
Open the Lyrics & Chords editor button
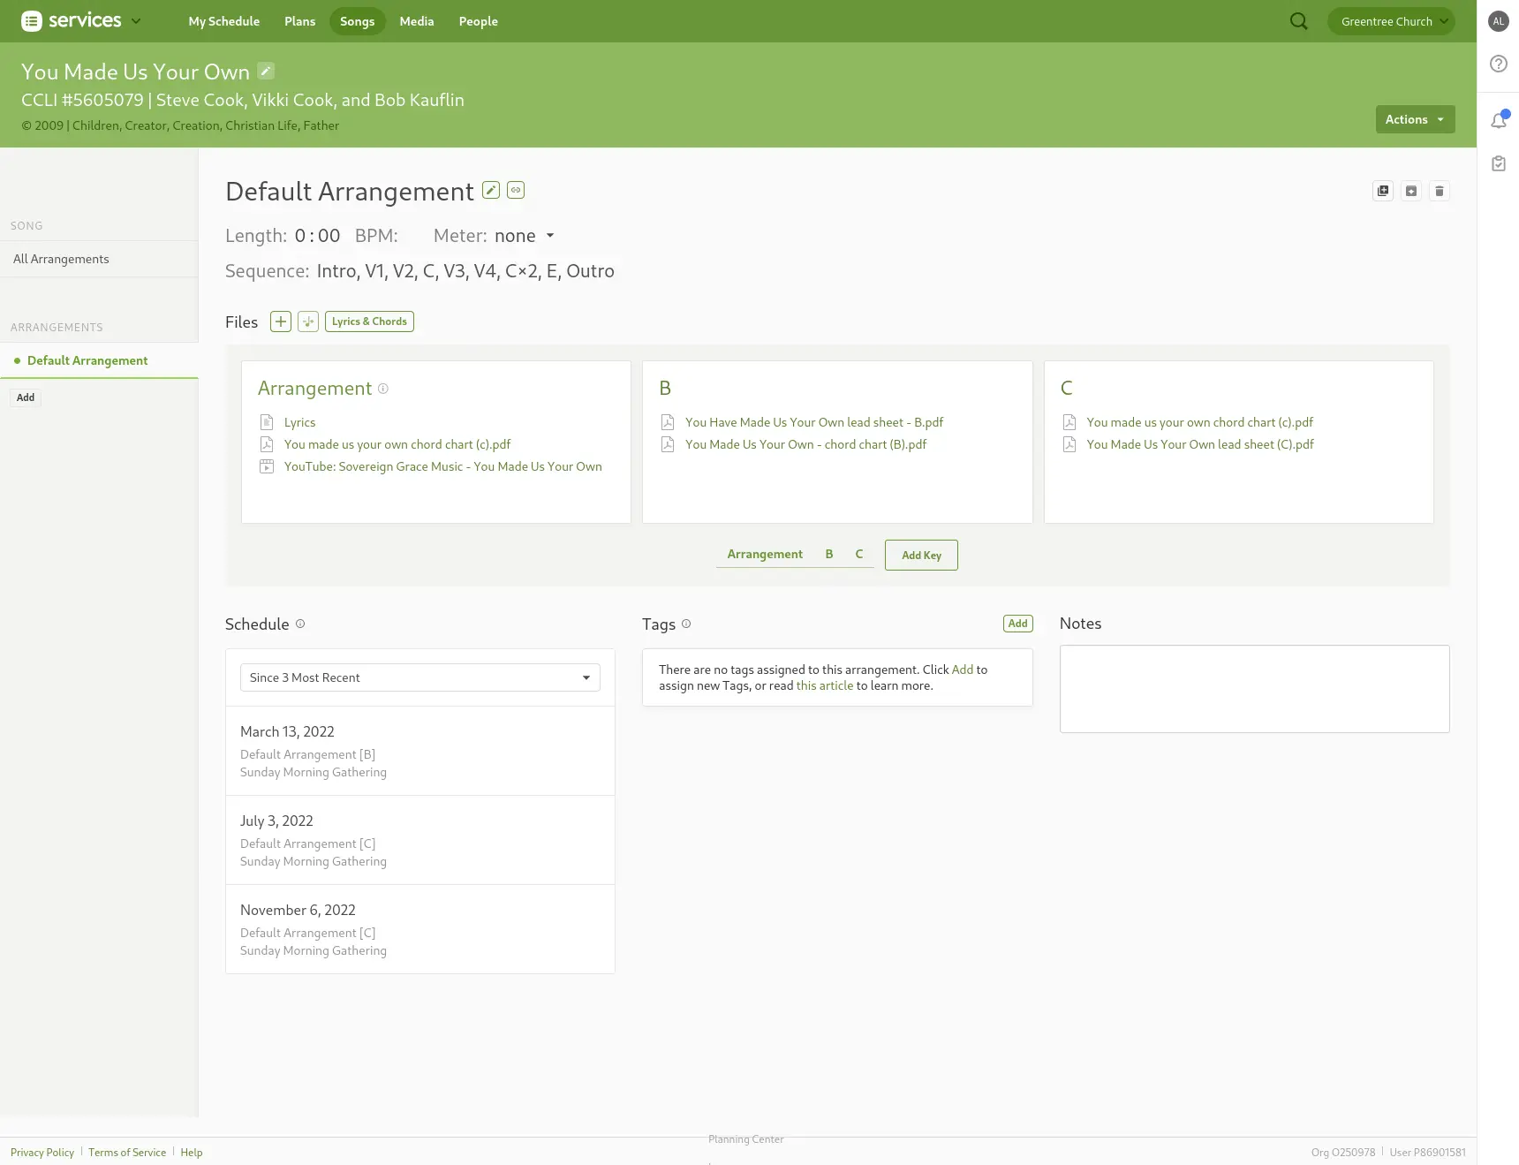(369, 322)
